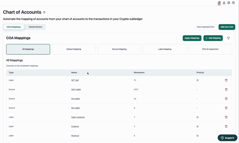Open the DeFi wallet mapping link
239x143 pixels.
(76, 89)
